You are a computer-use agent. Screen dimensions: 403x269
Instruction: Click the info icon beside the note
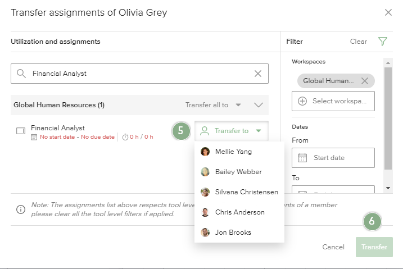click(x=21, y=209)
